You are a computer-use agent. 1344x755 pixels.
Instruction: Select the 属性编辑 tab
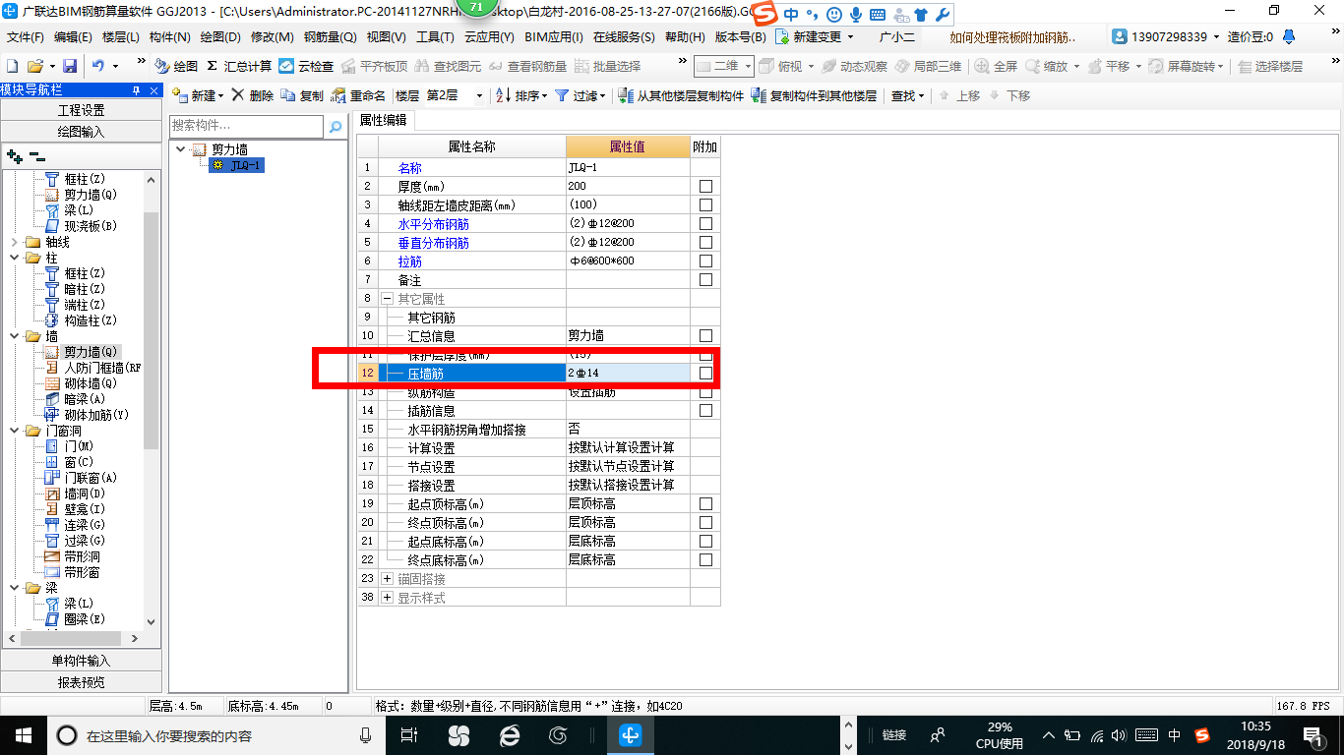coord(384,120)
